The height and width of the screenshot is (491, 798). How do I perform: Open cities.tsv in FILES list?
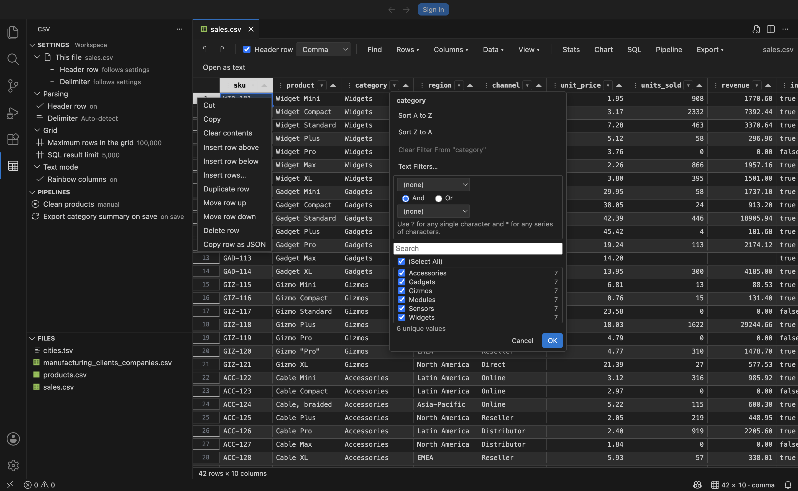pos(58,351)
